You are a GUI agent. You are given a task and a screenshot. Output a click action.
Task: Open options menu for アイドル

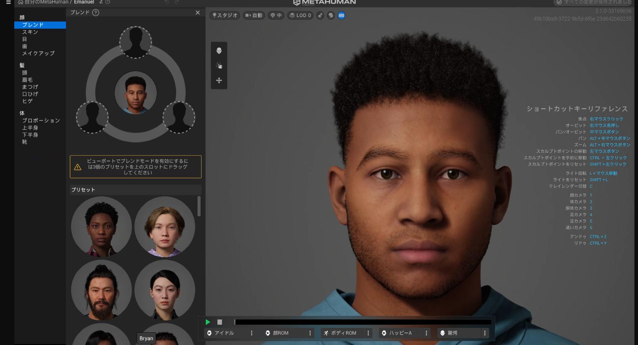tap(252, 333)
